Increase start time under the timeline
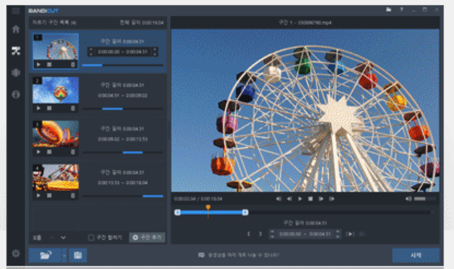 (x=272, y=232)
